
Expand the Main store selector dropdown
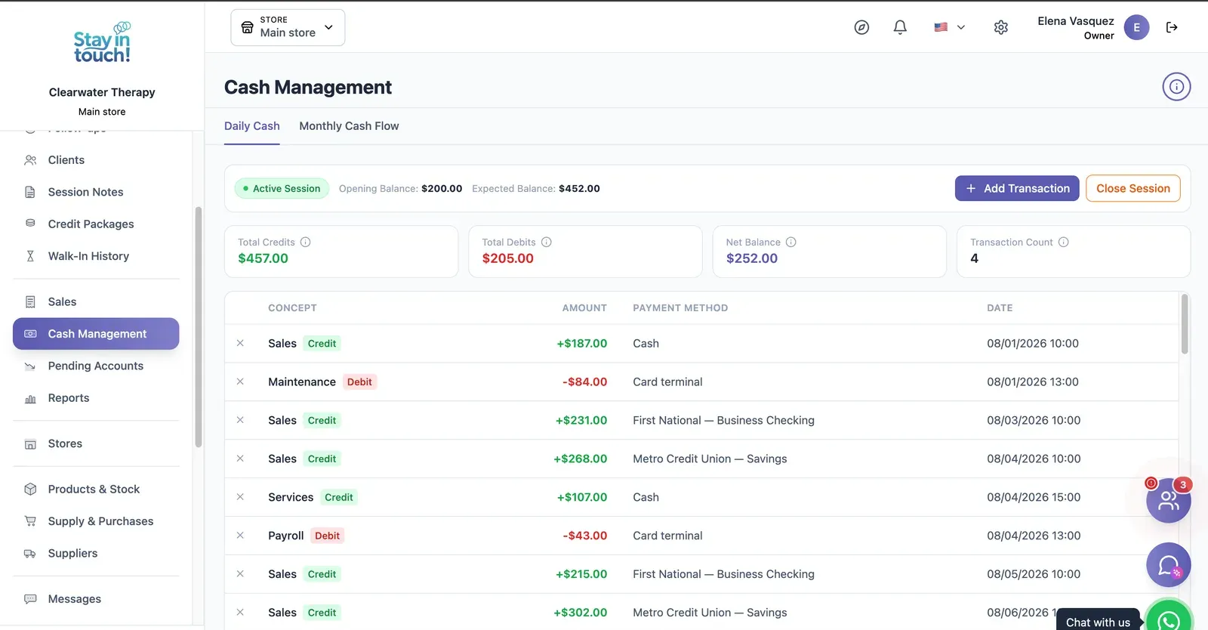pyautogui.click(x=288, y=27)
